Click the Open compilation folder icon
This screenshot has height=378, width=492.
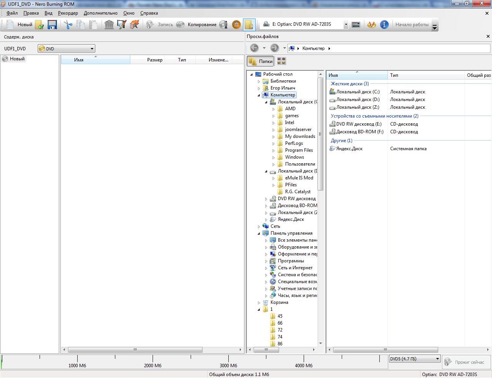pos(40,25)
